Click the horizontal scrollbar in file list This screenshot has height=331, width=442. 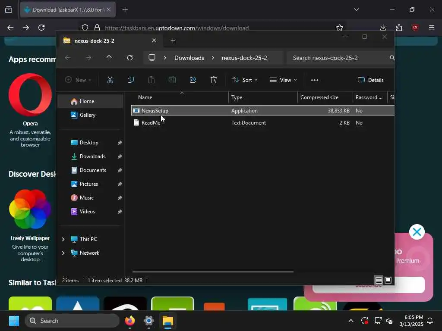[x=213, y=272]
